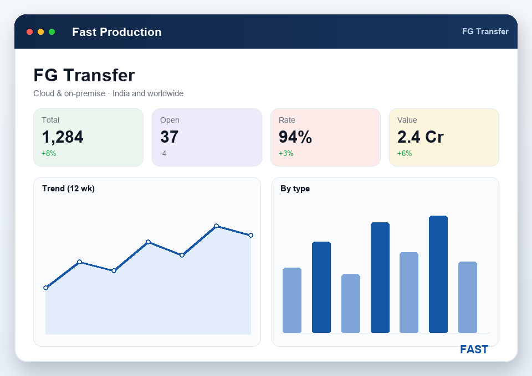Click the last data point on trend line
Image resolution: width=532 pixels, height=376 pixels.
(x=250, y=235)
